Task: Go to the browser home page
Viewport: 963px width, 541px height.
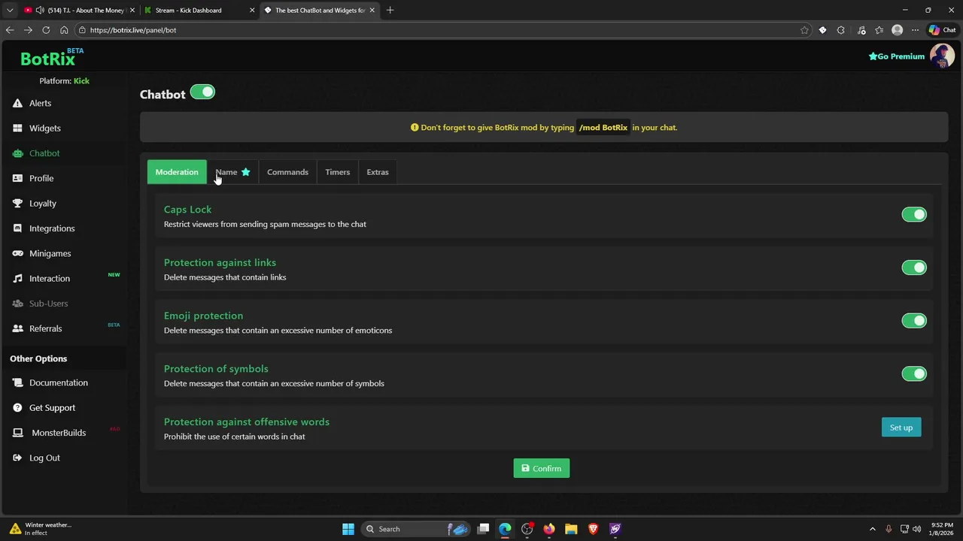Action: 64,30
